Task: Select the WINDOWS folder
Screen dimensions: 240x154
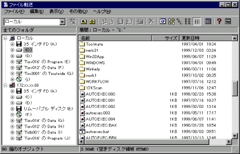Action: coord(95,63)
